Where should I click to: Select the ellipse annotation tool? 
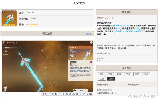tap(46, 94)
